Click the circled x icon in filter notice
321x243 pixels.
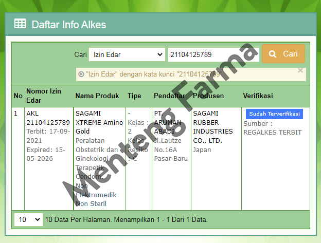point(81,74)
